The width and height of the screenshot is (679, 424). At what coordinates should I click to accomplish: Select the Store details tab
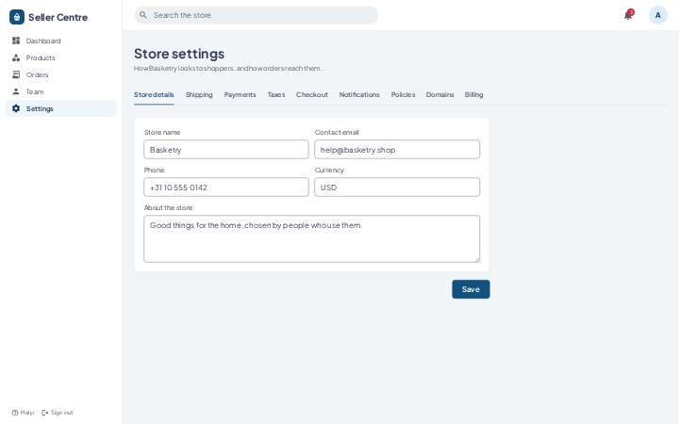pyautogui.click(x=154, y=95)
